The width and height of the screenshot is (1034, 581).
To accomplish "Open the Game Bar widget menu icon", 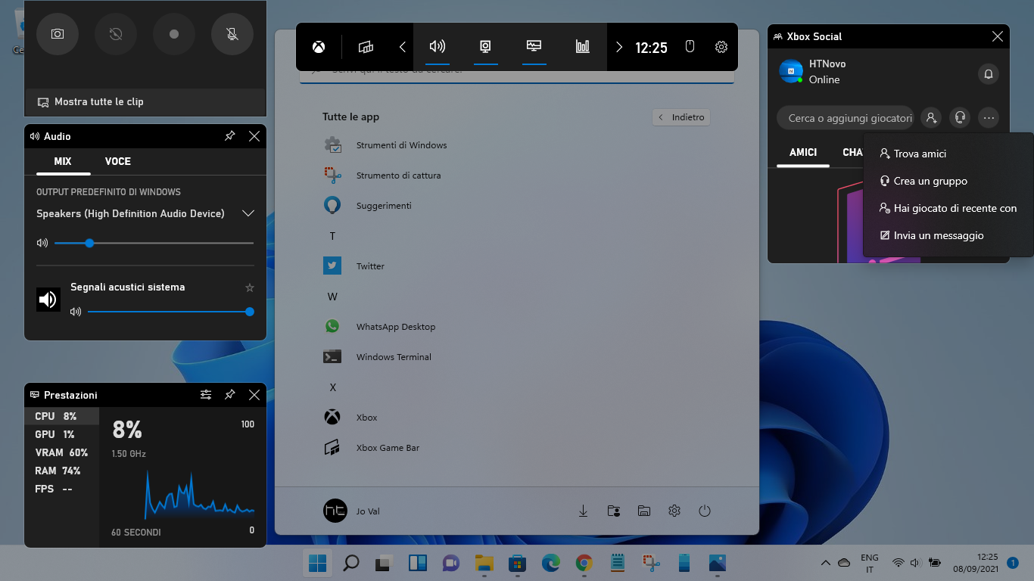I will [x=366, y=47].
